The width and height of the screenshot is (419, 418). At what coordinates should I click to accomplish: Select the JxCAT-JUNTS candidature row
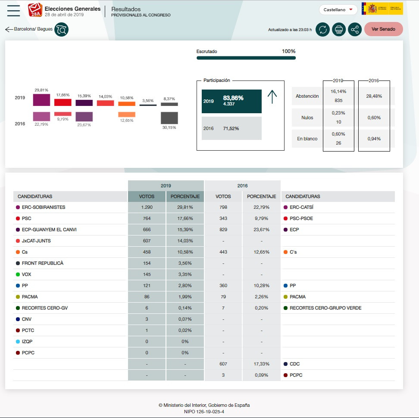coord(36,241)
